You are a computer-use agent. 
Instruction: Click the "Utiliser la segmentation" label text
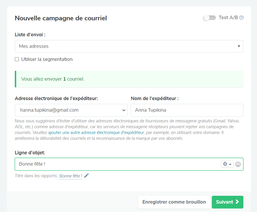click(x=47, y=59)
